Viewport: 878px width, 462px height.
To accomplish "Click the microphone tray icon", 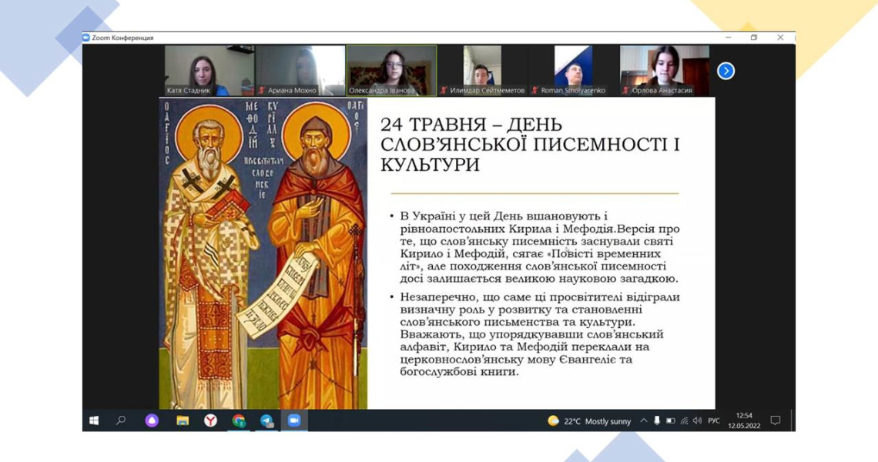I will coord(657,420).
